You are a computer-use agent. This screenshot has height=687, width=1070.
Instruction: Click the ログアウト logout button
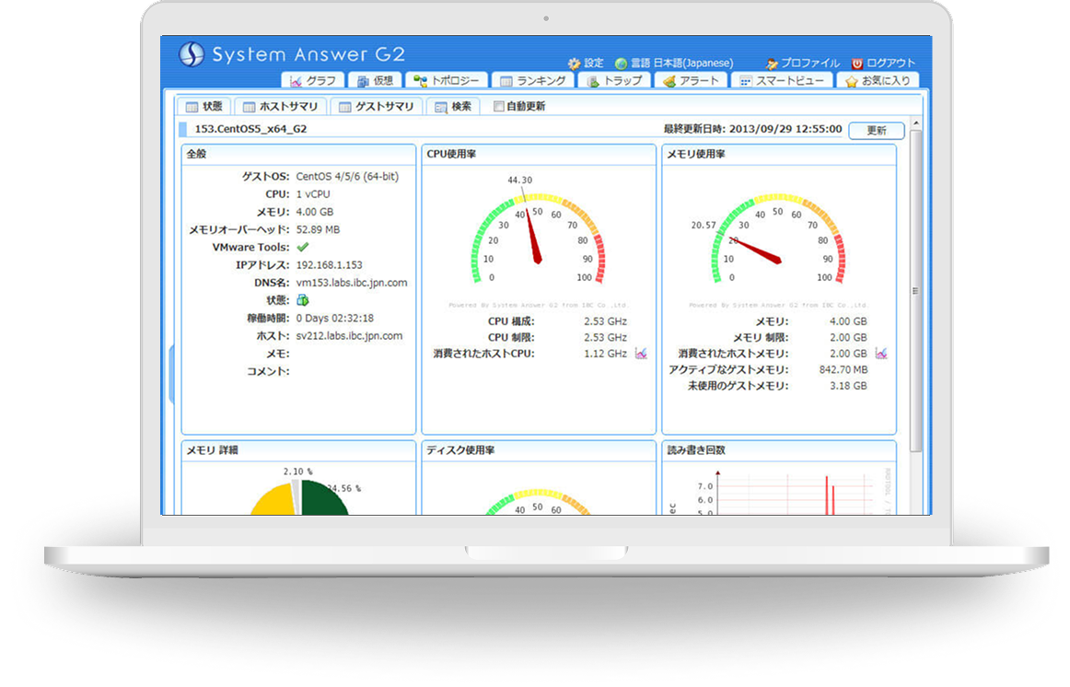point(883,64)
